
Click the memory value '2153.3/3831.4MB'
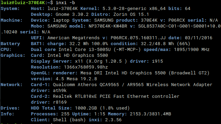[x=151, y=114]
